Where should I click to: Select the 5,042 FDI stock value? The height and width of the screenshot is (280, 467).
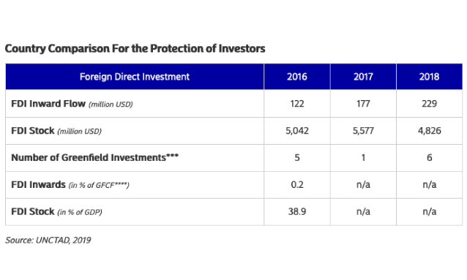coord(297,131)
